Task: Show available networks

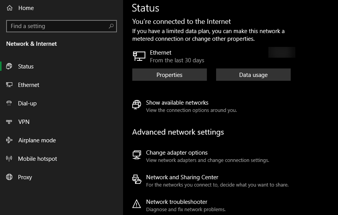Action: click(177, 103)
